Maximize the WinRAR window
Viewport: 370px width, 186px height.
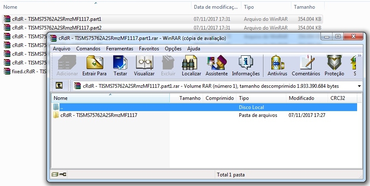[338, 37]
